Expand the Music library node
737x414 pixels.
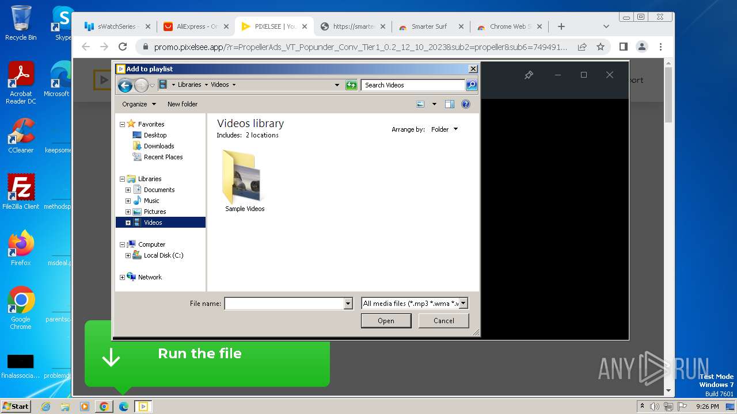coord(128,201)
